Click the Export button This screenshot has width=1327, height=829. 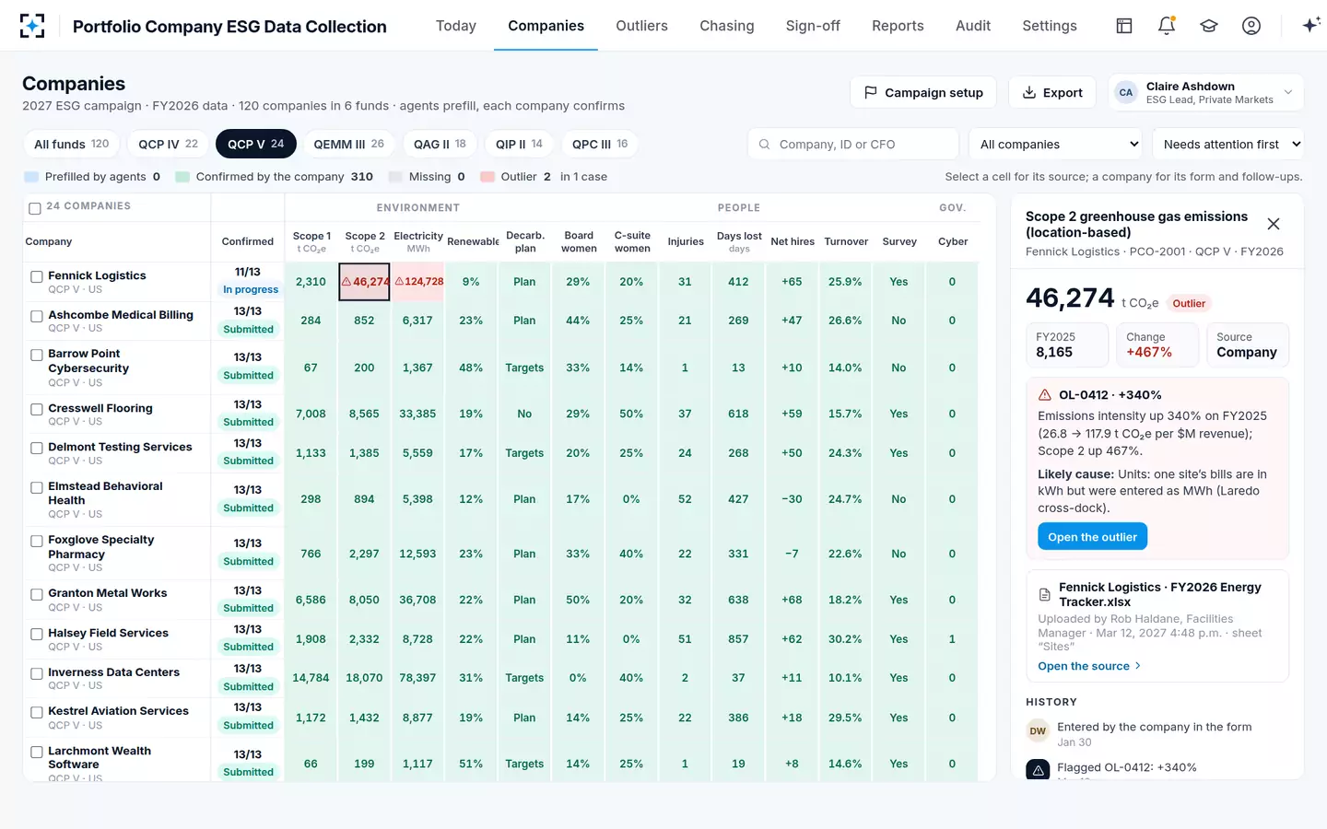(1051, 92)
